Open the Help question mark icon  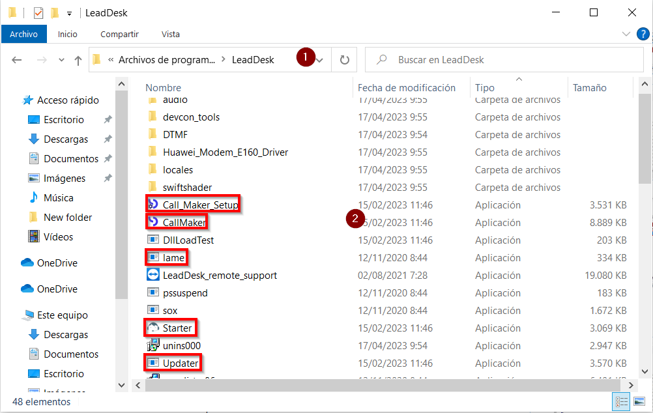click(x=643, y=34)
